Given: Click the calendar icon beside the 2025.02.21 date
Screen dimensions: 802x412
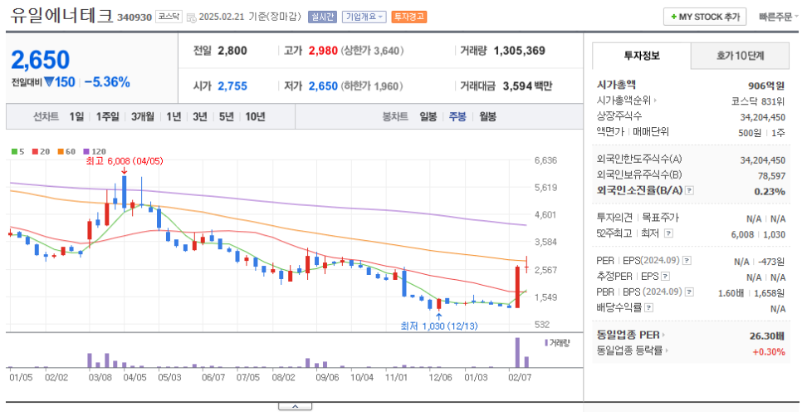Looking at the screenshot, I should pos(191,17).
